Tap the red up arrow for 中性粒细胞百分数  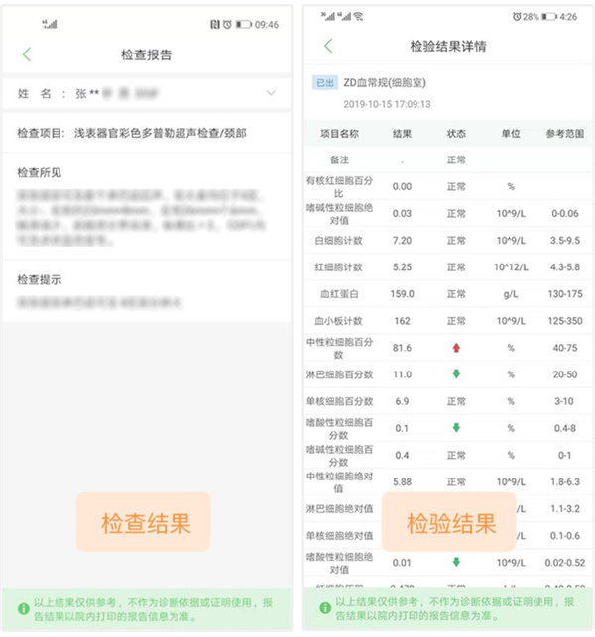point(456,348)
